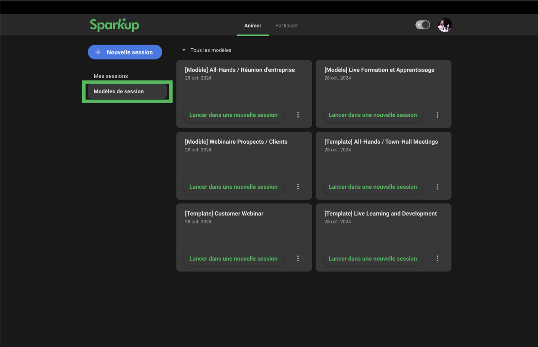Open more options for All-Hands / Town-Hall Meetings
This screenshot has height=347, width=538.
438,187
